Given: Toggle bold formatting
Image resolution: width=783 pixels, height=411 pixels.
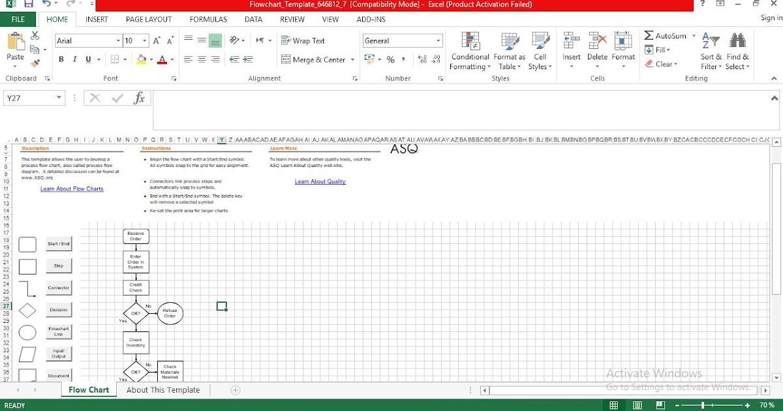Looking at the screenshot, I should point(61,59).
